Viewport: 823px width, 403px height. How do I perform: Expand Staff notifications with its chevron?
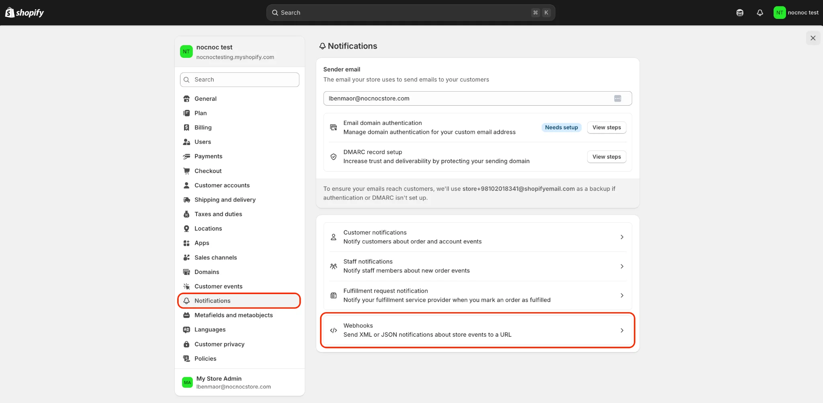[x=622, y=266]
